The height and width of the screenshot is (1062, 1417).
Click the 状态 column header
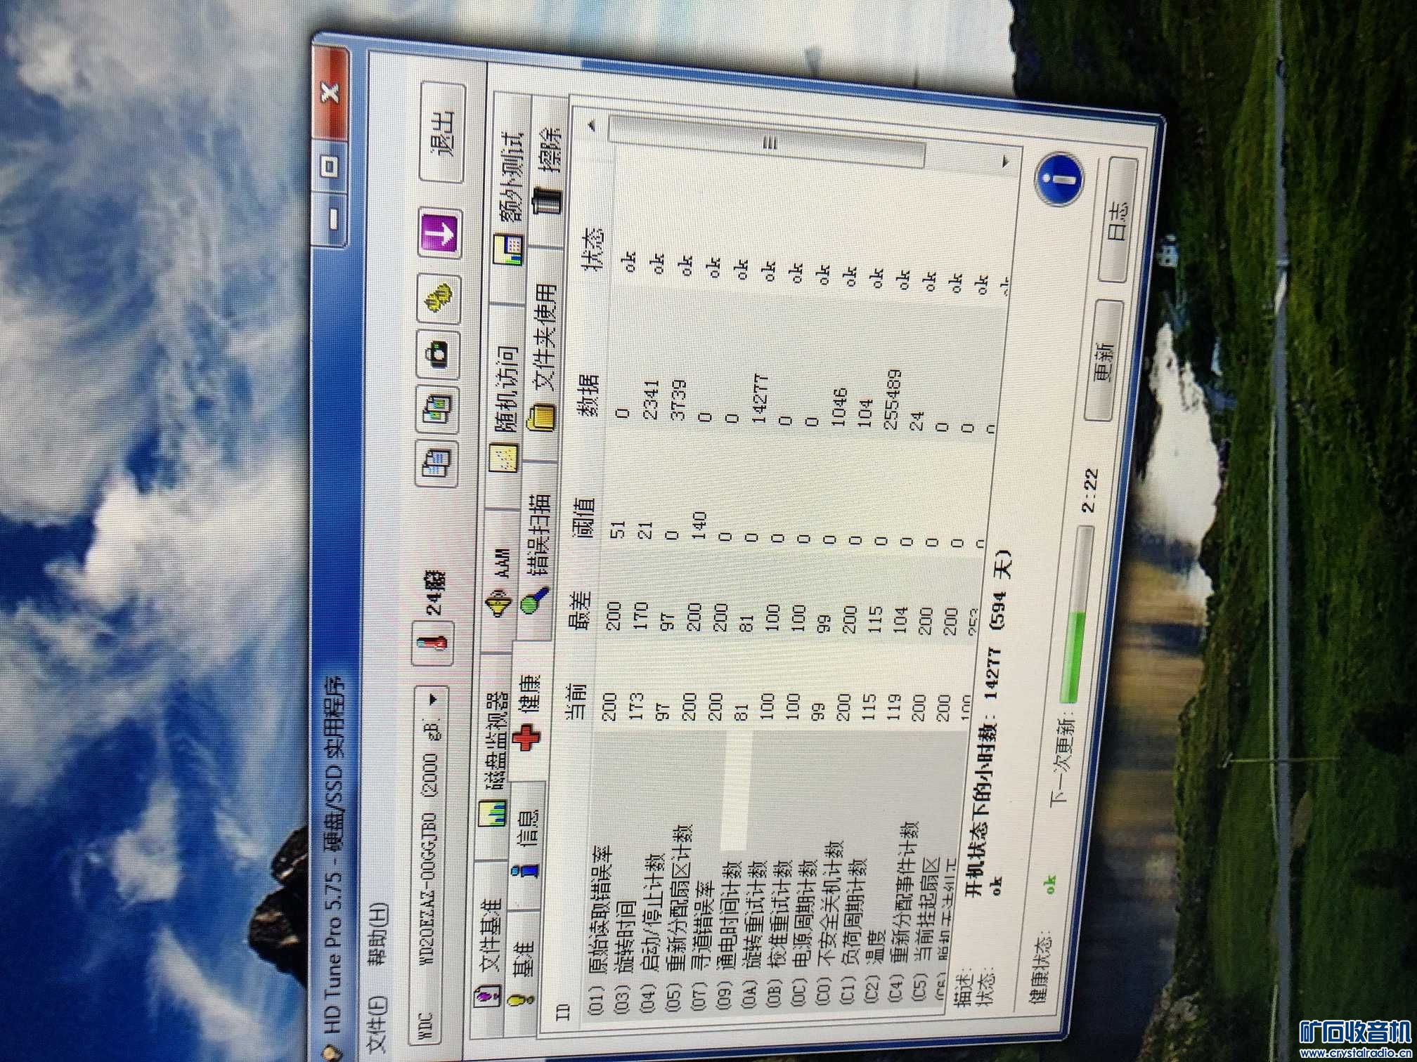coord(592,249)
